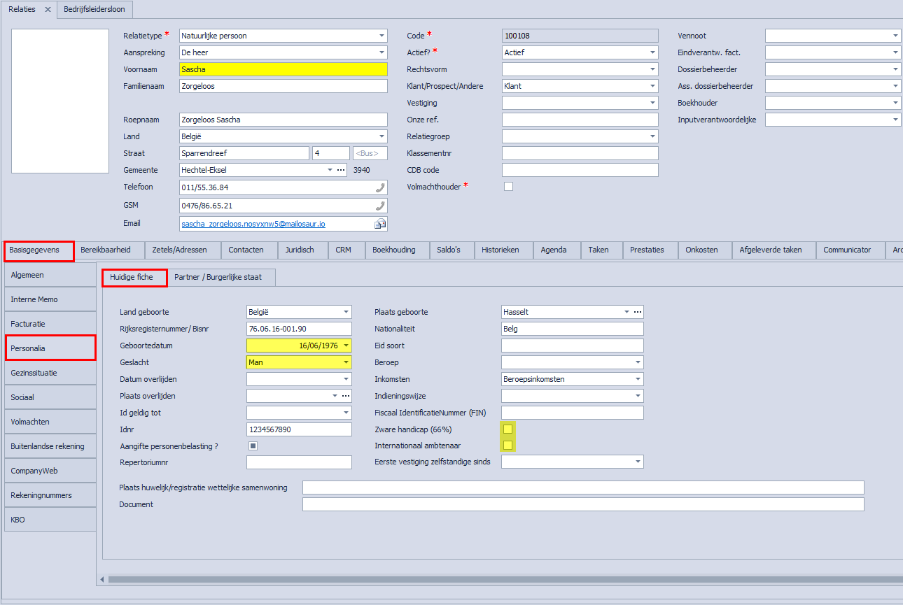903x605 pixels.
Task: Tick the Internationaal ambtenaar checkbox
Action: pos(508,446)
